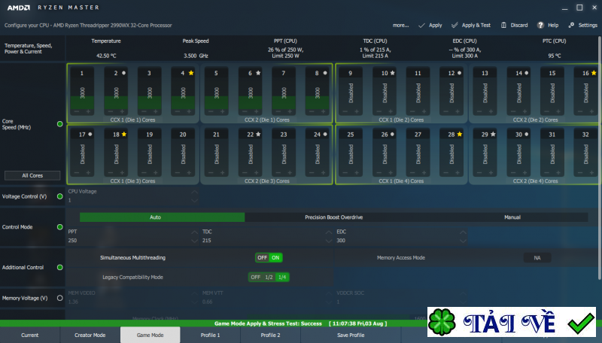Click the dot marker on core 30
Viewport: 602px width, 343px height.
click(x=527, y=135)
